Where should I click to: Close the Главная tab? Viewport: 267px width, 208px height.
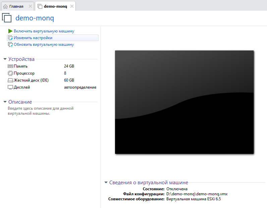pyautogui.click(x=31, y=6)
